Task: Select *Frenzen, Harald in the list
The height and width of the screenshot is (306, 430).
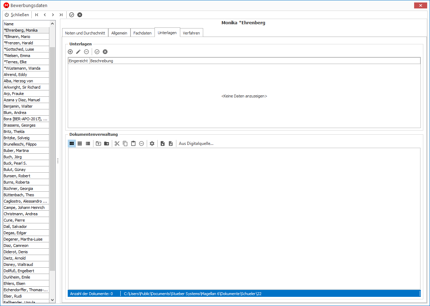Action: pos(26,43)
